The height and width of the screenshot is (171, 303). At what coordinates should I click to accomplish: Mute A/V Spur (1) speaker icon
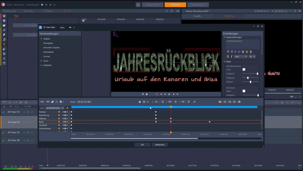tap(28, 112)
